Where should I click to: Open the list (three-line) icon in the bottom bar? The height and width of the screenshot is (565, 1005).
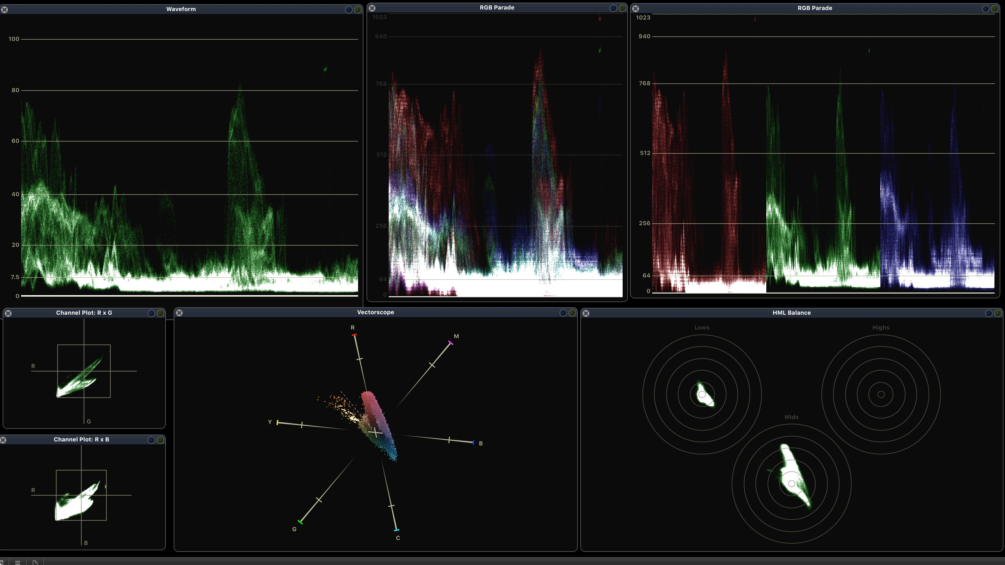click(x=17, y=562)
